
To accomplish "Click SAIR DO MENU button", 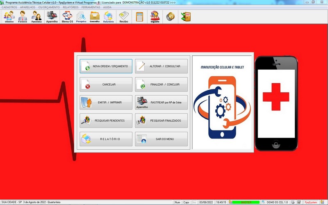I will click(161, 139).
